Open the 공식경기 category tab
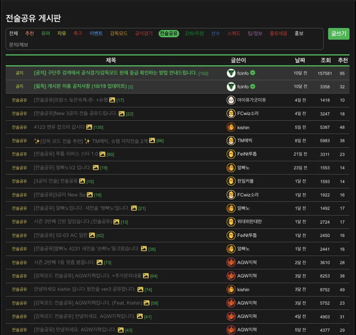The image size is (356, 335). pos(144,34)
